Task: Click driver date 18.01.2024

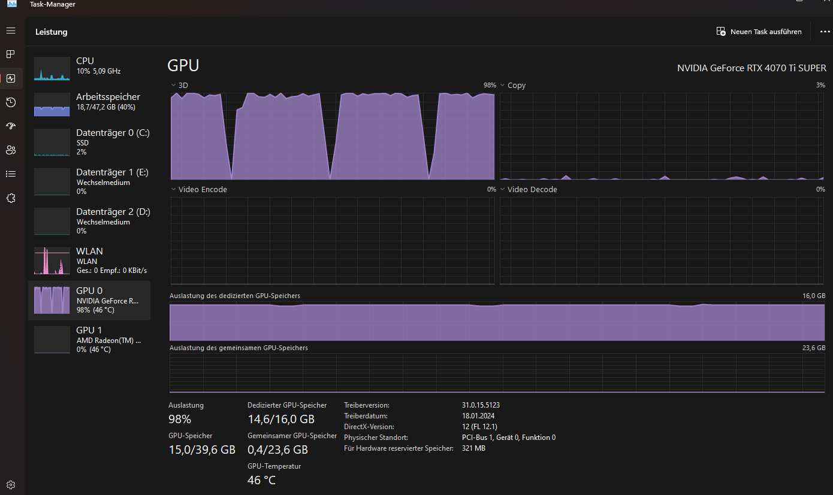Action: [x=478, y=416]
